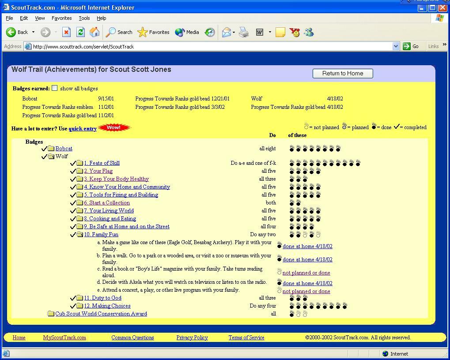The height and width of the screenshot is (360, 450).
Task: Open the File menu
Action: pos(9,18)
